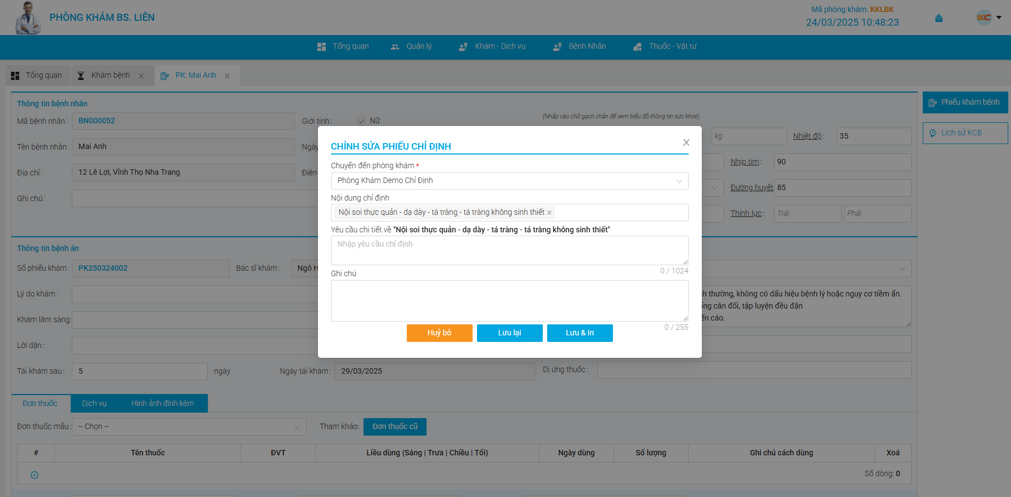Expand the Chuyển đến phòng khám dropdown
Screen dimensions: 1011x497
(509, 181)
